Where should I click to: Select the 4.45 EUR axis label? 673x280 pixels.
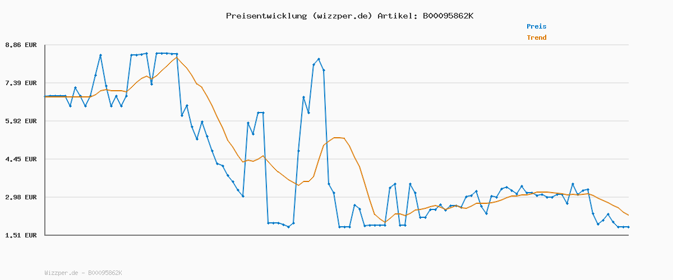pos(21,159)
